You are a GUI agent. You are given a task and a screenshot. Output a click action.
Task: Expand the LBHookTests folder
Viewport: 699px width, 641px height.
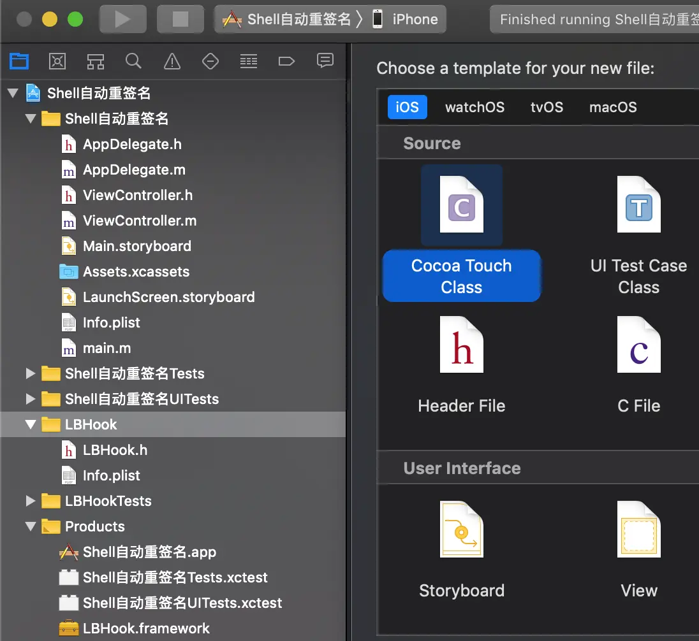point(31,501)
